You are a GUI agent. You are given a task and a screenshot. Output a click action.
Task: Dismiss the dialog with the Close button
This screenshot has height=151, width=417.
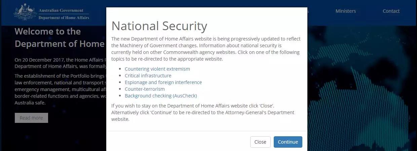tap(260, 142)
